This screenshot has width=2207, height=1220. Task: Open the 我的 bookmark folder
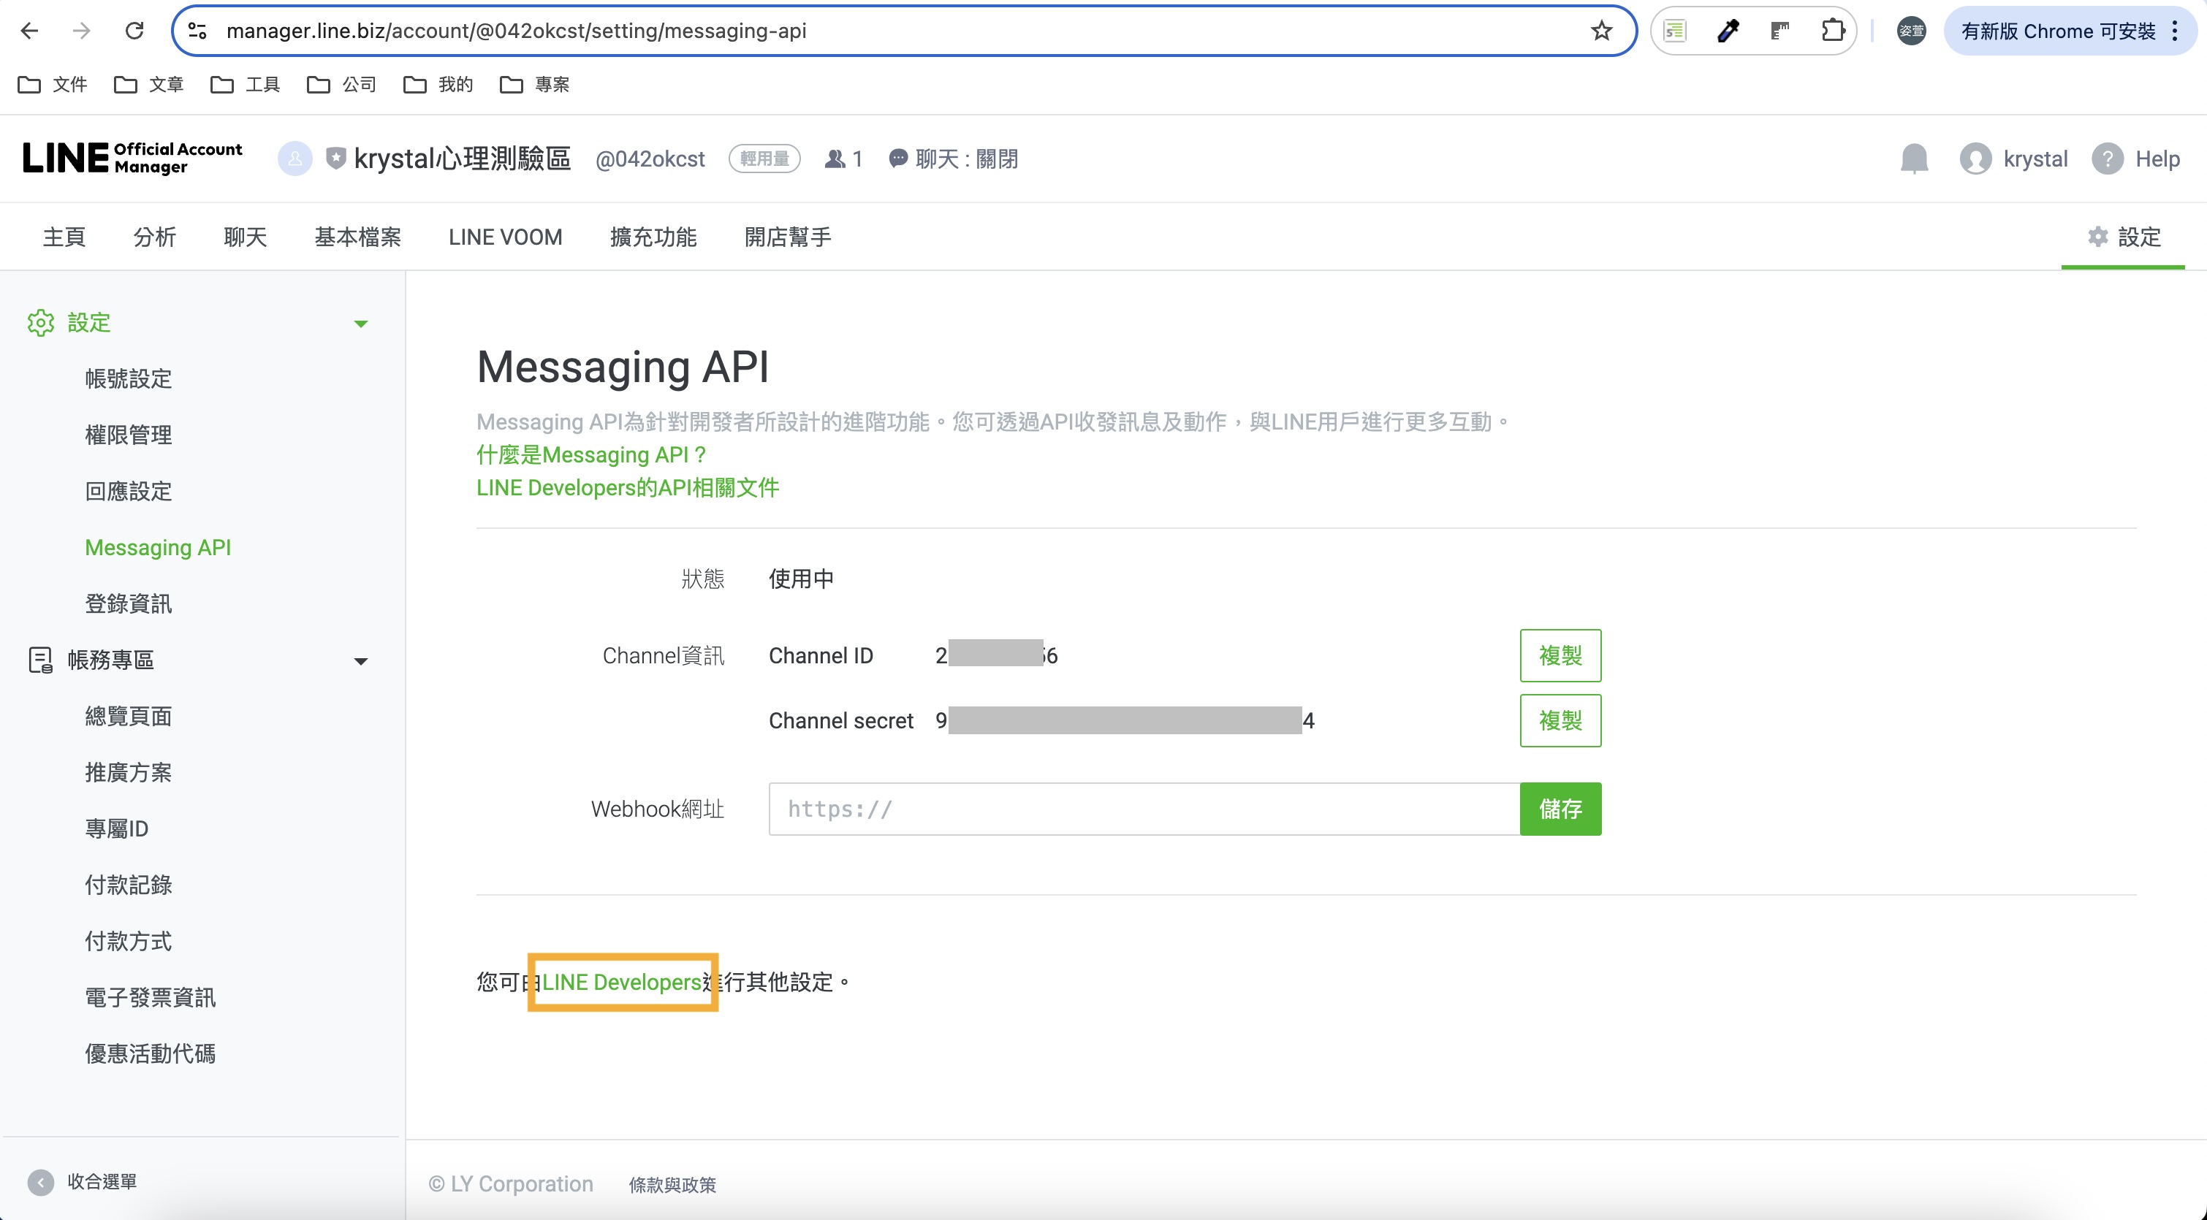[438, 84]
